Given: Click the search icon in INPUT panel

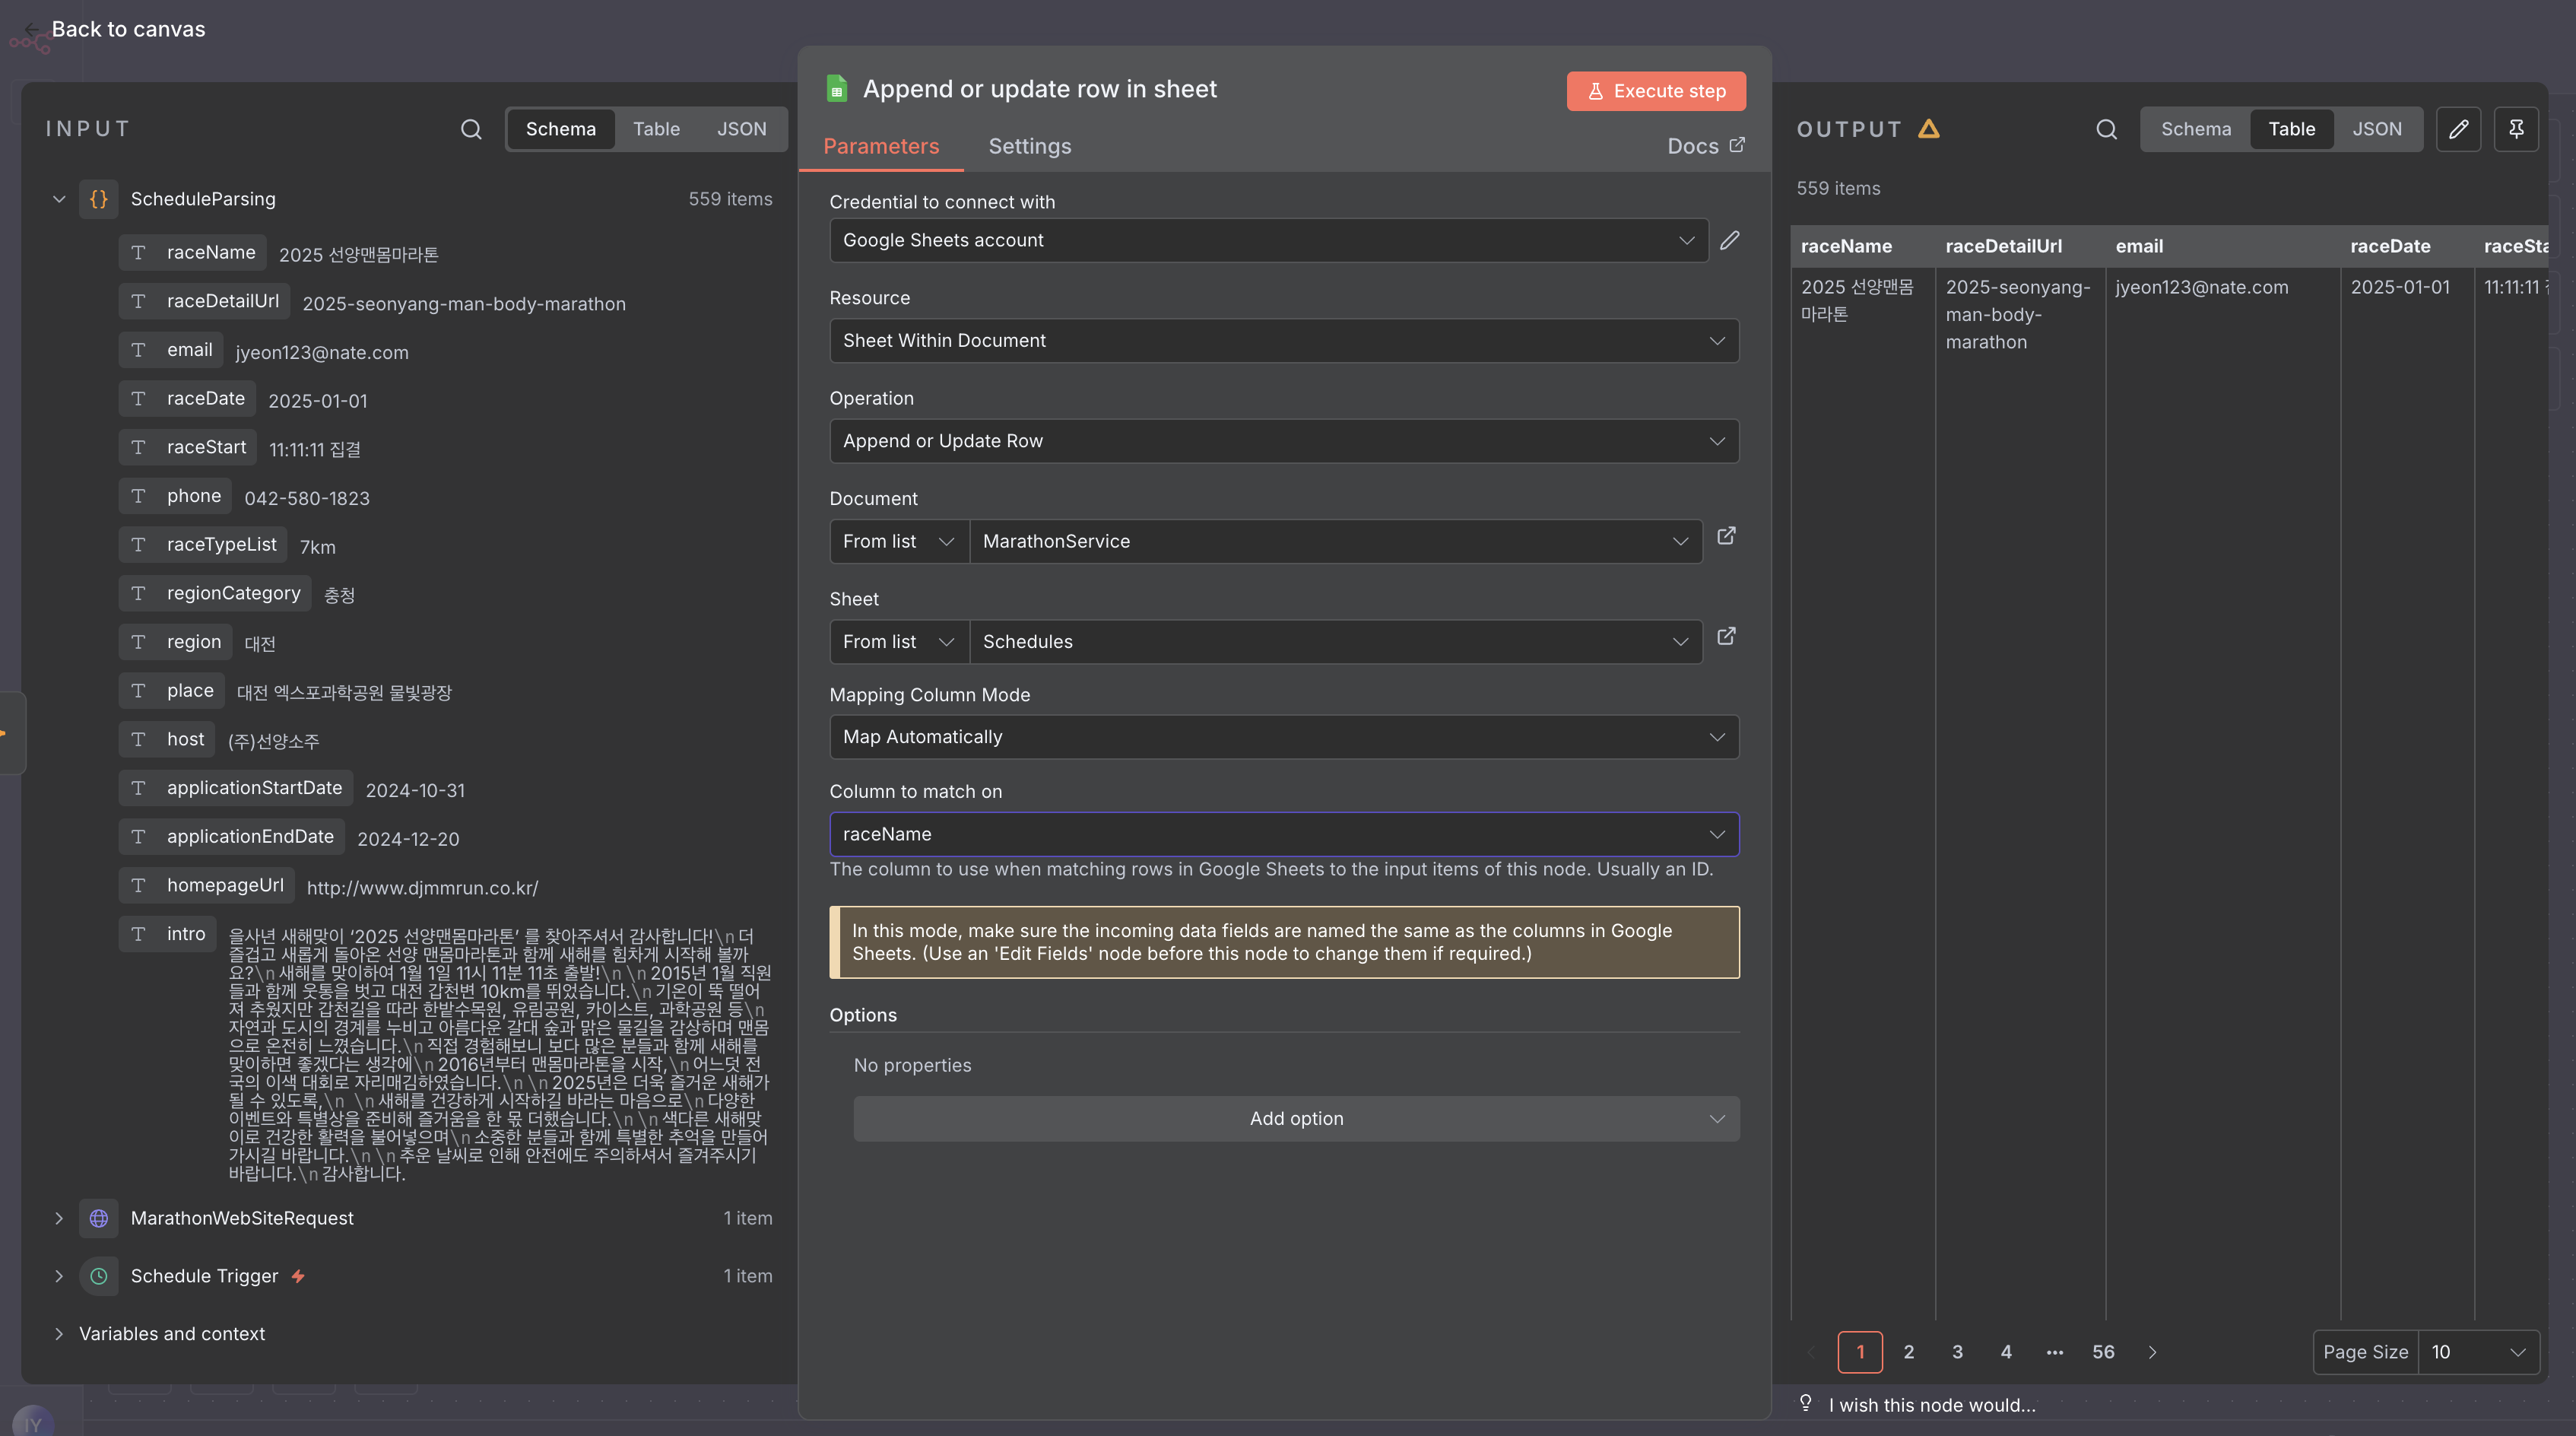Looking at the screenshot, I should (471, 129).
